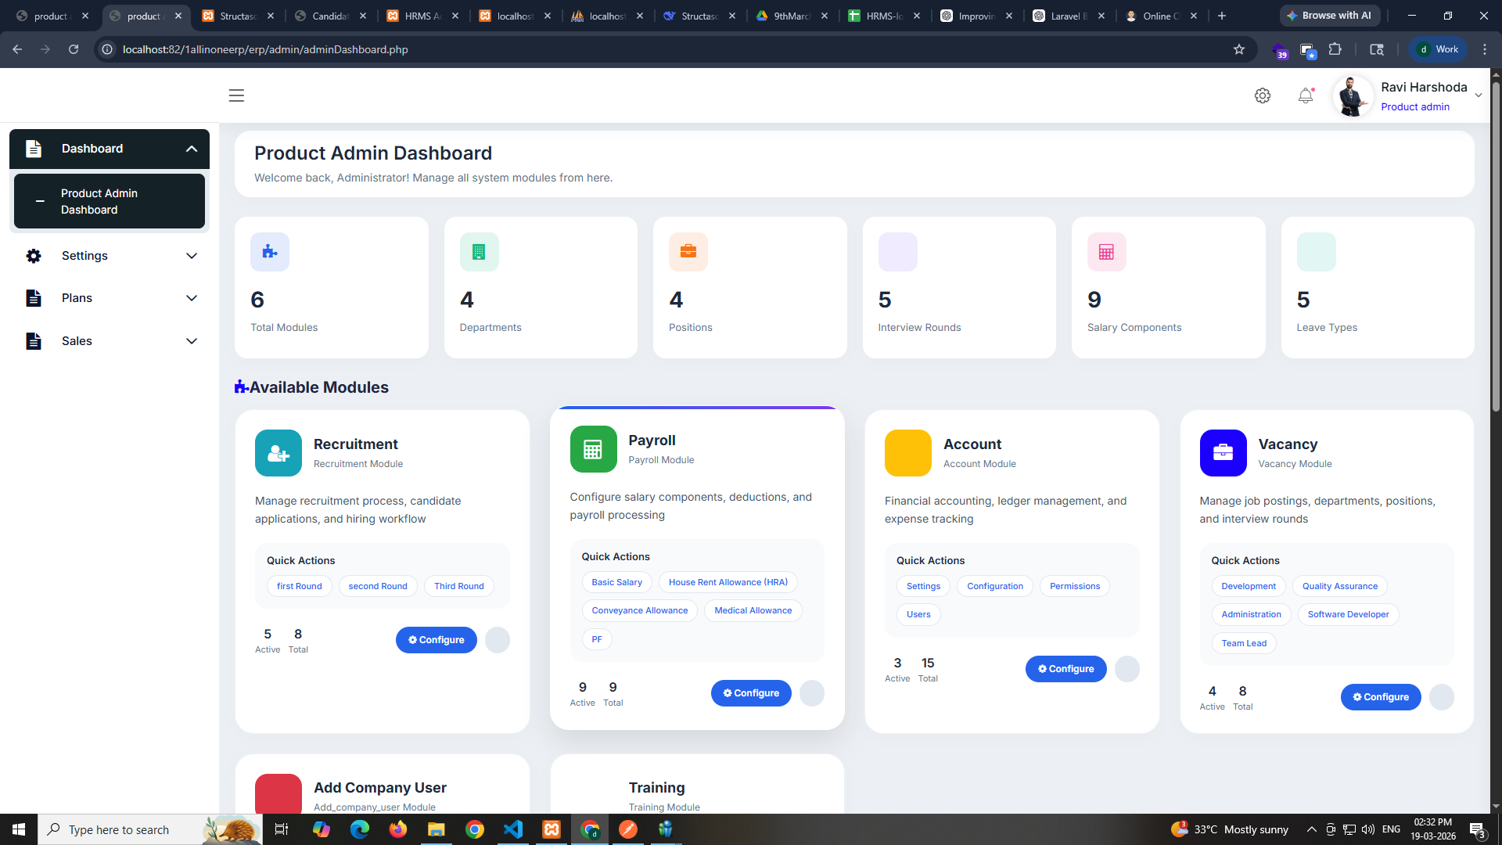Click the Vacancy module briefcase icon

tap(1223, 453)
